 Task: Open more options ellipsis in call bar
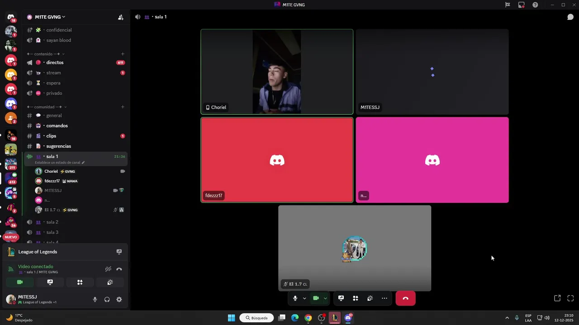[x=384, y=298]
